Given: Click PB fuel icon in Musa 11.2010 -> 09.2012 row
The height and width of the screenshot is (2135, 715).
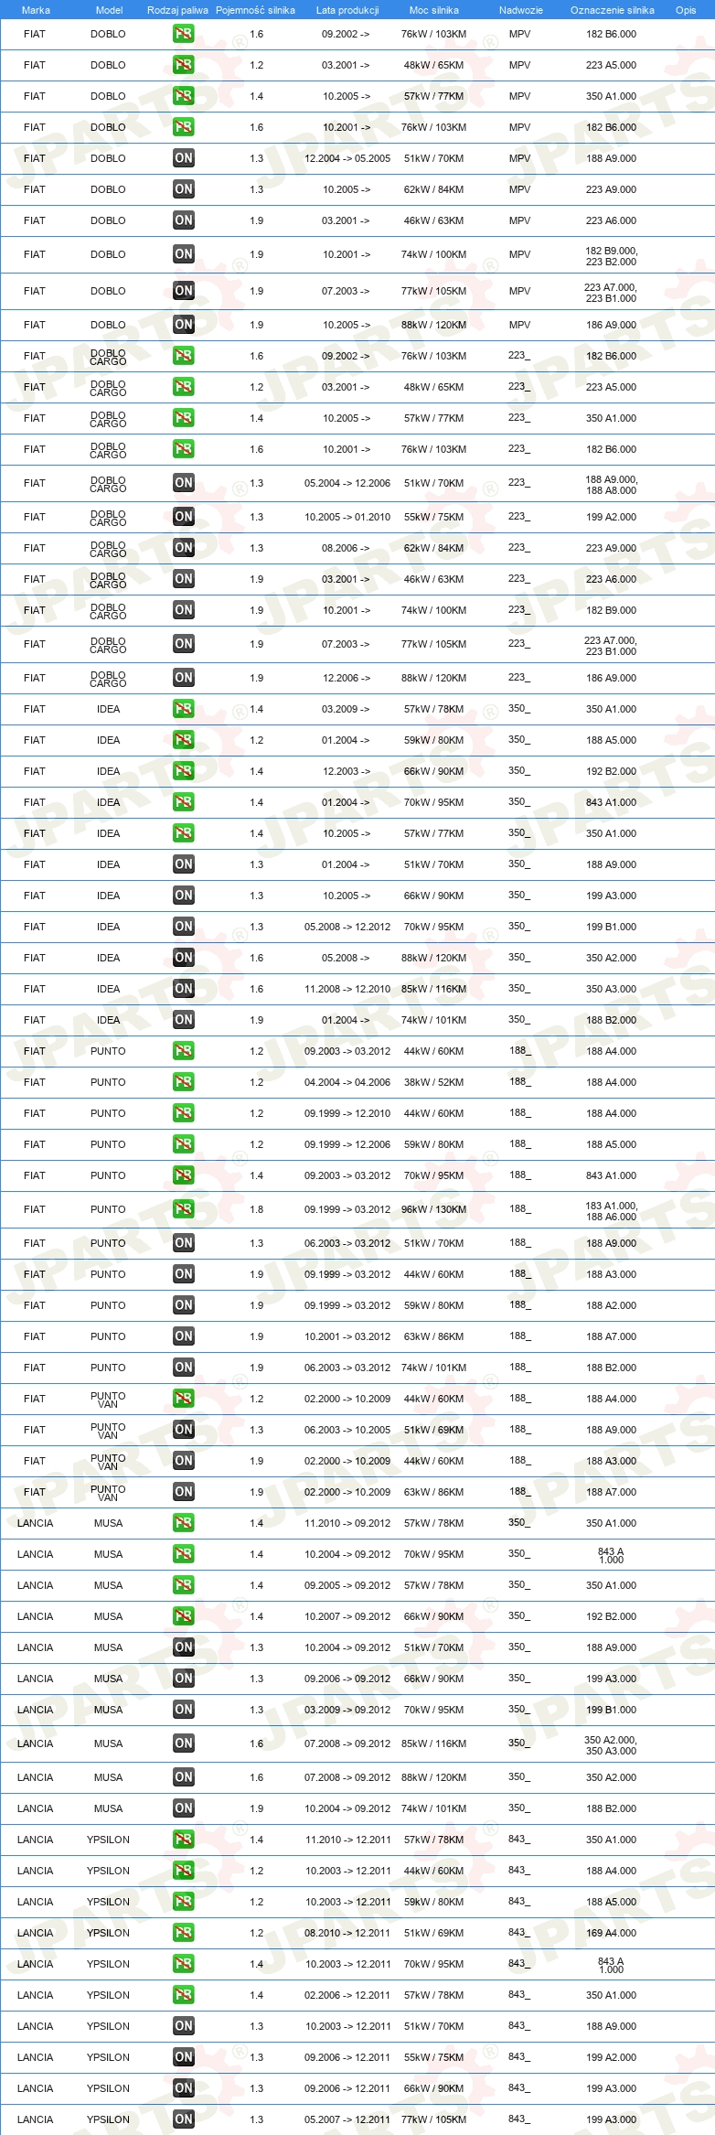Looking at the screenshot, I should click(x=184, y=1523).
